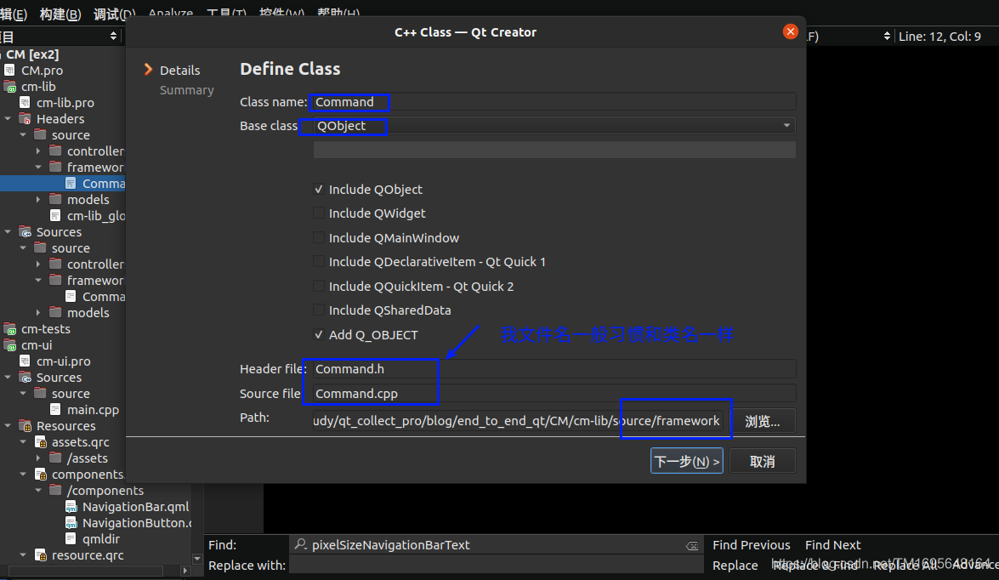Enable the Include QWidget checkbox
Image resolution: width=999 pixels, height=580 pixels.
pos(319,213)
